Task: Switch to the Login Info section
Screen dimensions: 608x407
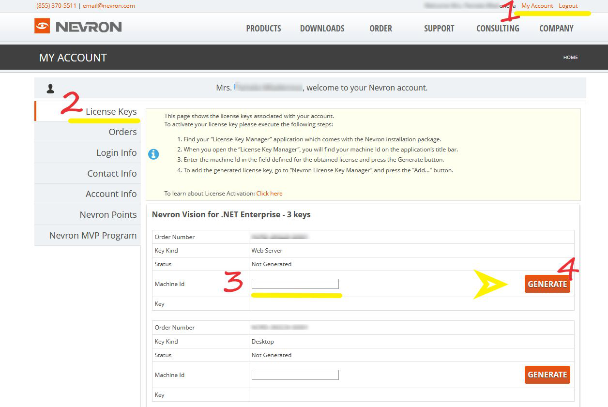Action: [116, 153]
